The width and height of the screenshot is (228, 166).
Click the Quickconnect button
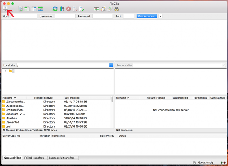[146, 16]
